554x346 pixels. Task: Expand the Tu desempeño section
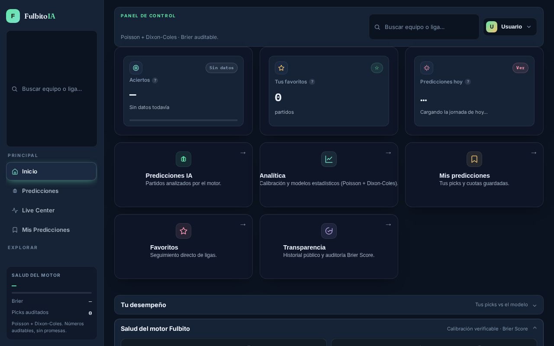point(329,305)
